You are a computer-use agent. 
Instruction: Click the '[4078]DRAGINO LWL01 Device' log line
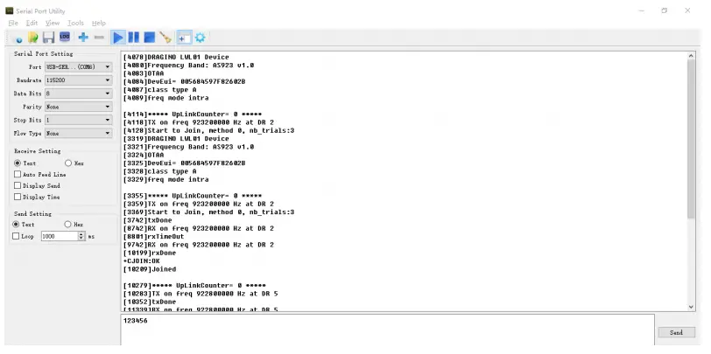pyautogui.click(x=176, y=58)
